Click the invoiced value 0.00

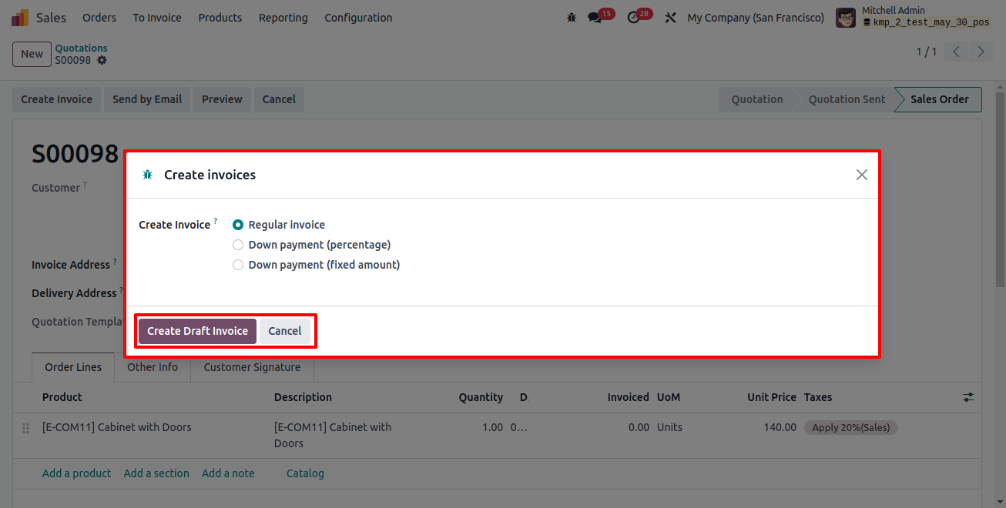click(x=639, y=427)
